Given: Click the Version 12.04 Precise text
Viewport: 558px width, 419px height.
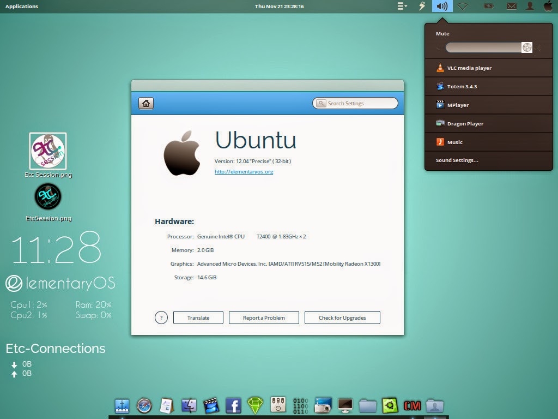Looking at the screenshot, I should pos(253,161).
